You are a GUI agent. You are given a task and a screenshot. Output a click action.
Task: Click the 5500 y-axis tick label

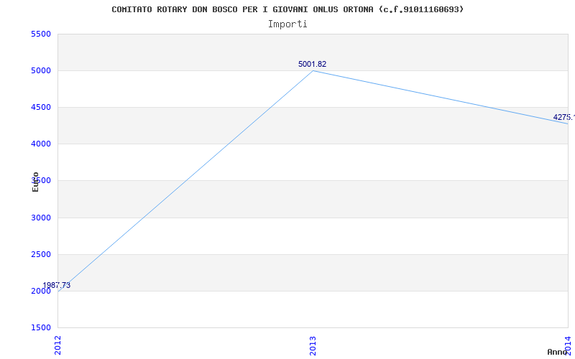click(41, 34)
